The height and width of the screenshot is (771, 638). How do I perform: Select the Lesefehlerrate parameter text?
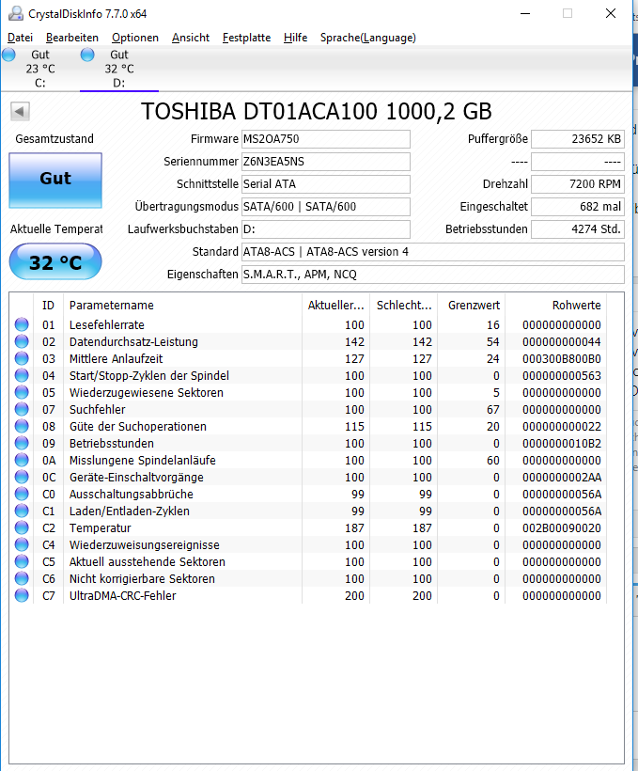107,325
